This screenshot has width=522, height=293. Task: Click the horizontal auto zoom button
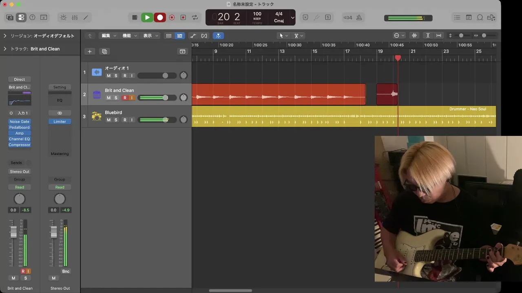click(439, 36)
